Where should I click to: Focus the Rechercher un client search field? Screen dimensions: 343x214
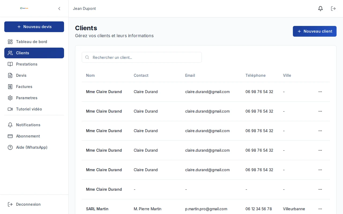(x=142, y=57)
